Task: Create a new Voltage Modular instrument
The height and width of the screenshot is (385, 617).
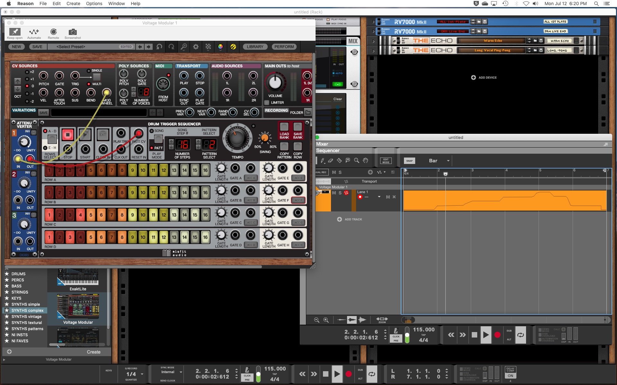Action: [x=93, y=351]
